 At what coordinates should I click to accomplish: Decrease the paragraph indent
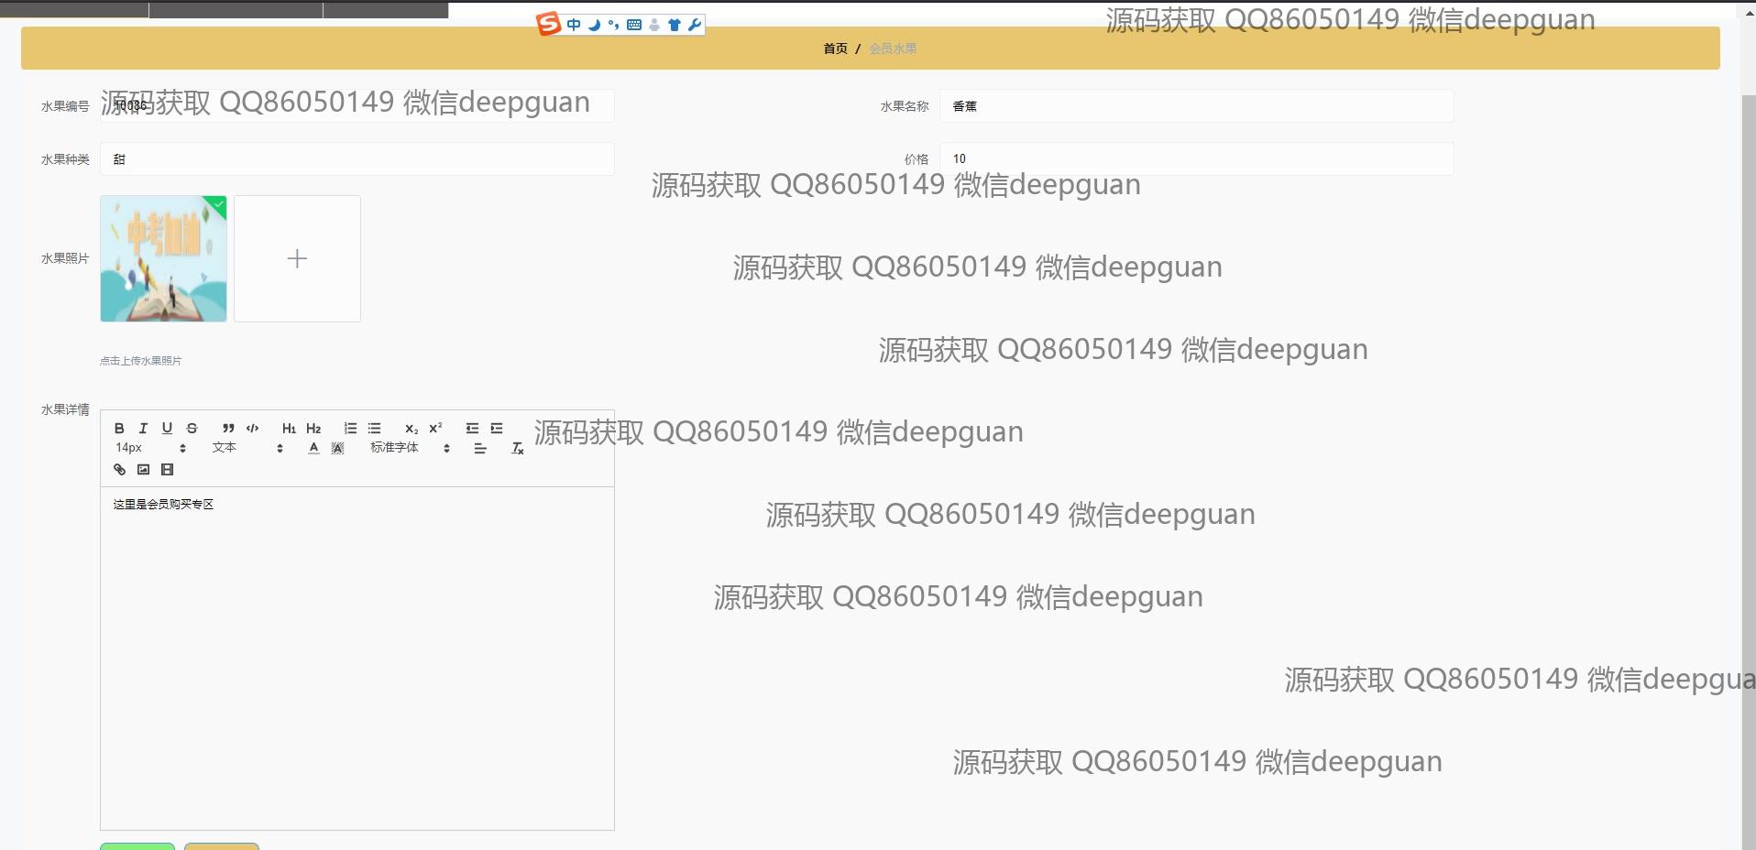pyautogui.click(x=472, y=428)
